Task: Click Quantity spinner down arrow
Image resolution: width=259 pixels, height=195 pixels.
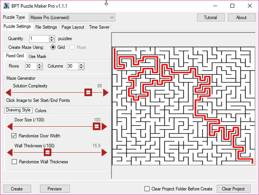Action: (52, 40)
